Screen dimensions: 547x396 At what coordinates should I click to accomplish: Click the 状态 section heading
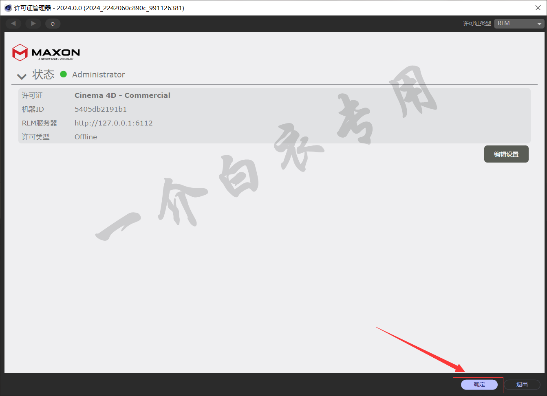tap(43, 75)
